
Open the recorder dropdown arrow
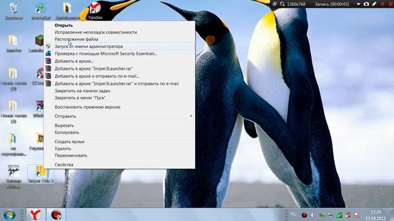pyautogui.click(x=358, y=4)
